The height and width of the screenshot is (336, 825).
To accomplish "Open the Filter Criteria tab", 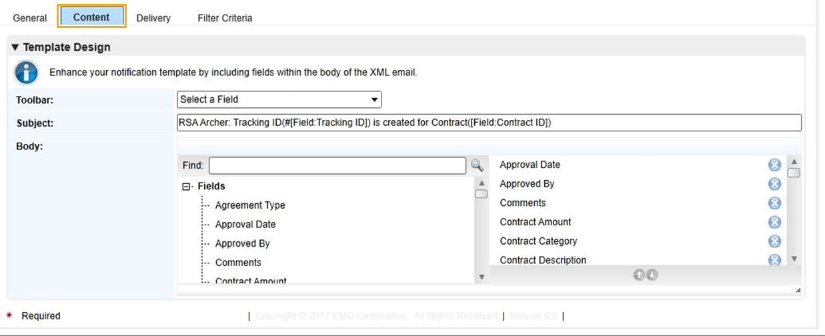I will 225,18.
